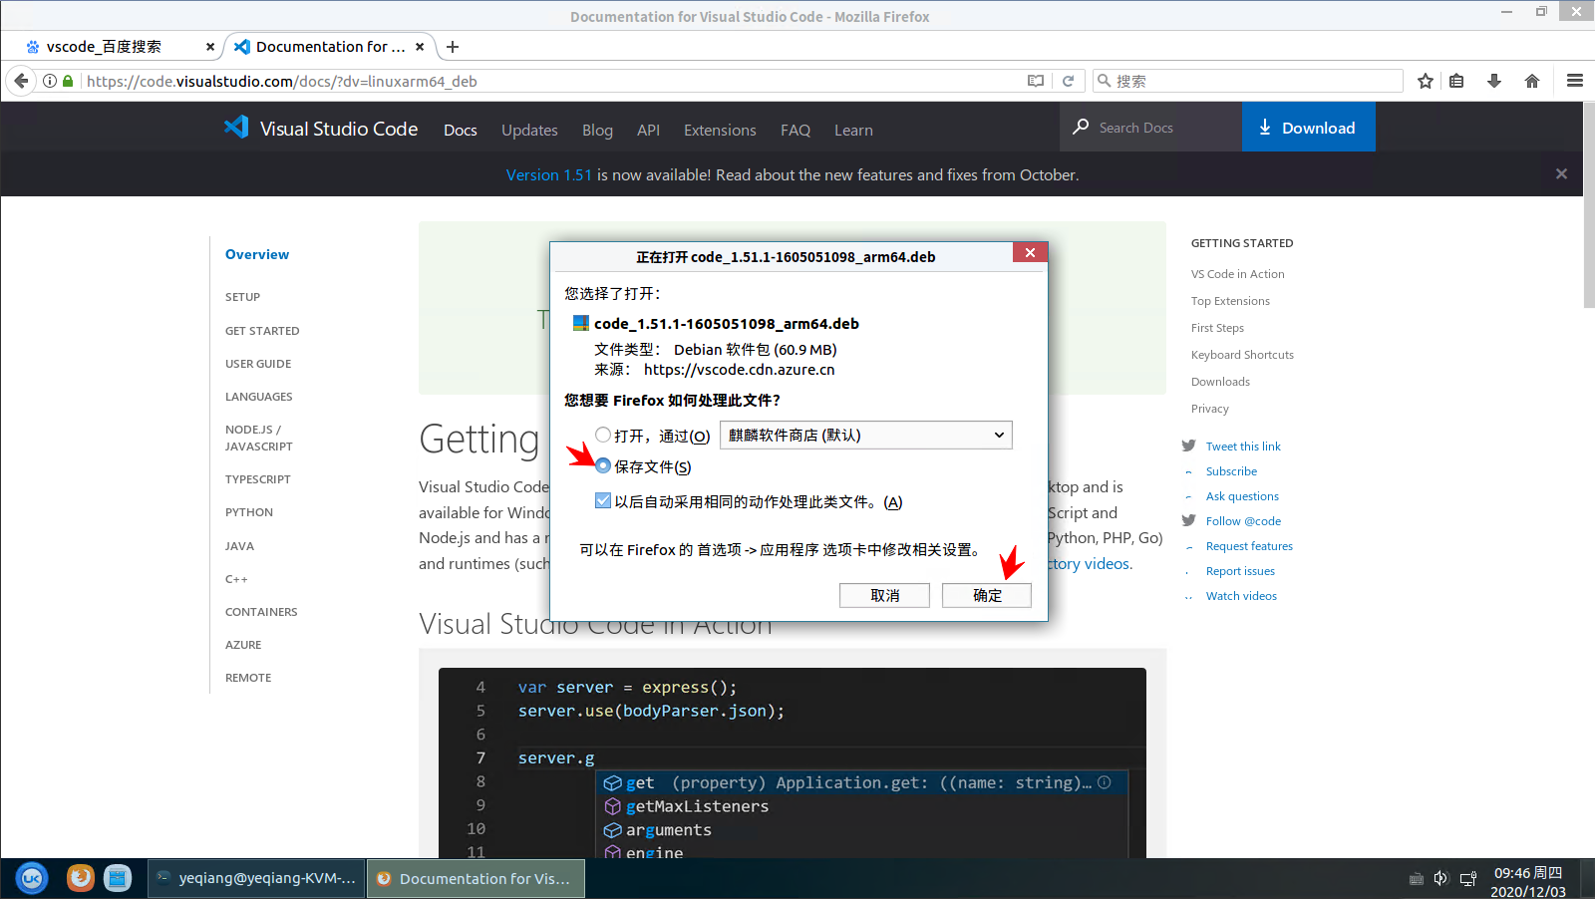The height and width of the screenshot is (899, 1595).
Task: Click the reader mode icon in the address bar
Action: click(x=1036, y=81)
